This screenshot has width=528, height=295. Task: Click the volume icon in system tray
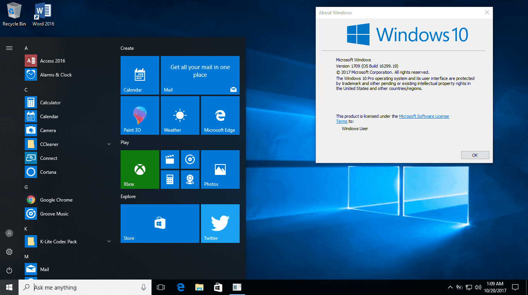point(478,287)
